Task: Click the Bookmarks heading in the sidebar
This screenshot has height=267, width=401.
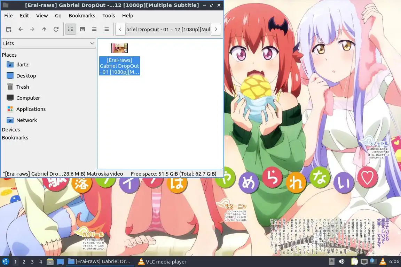Action: point(15,137)
